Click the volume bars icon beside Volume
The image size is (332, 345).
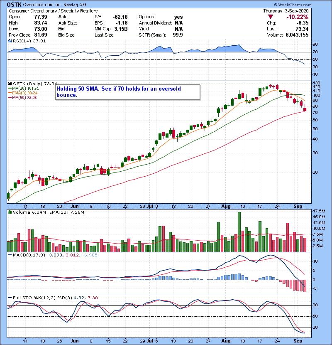point(10,212)
